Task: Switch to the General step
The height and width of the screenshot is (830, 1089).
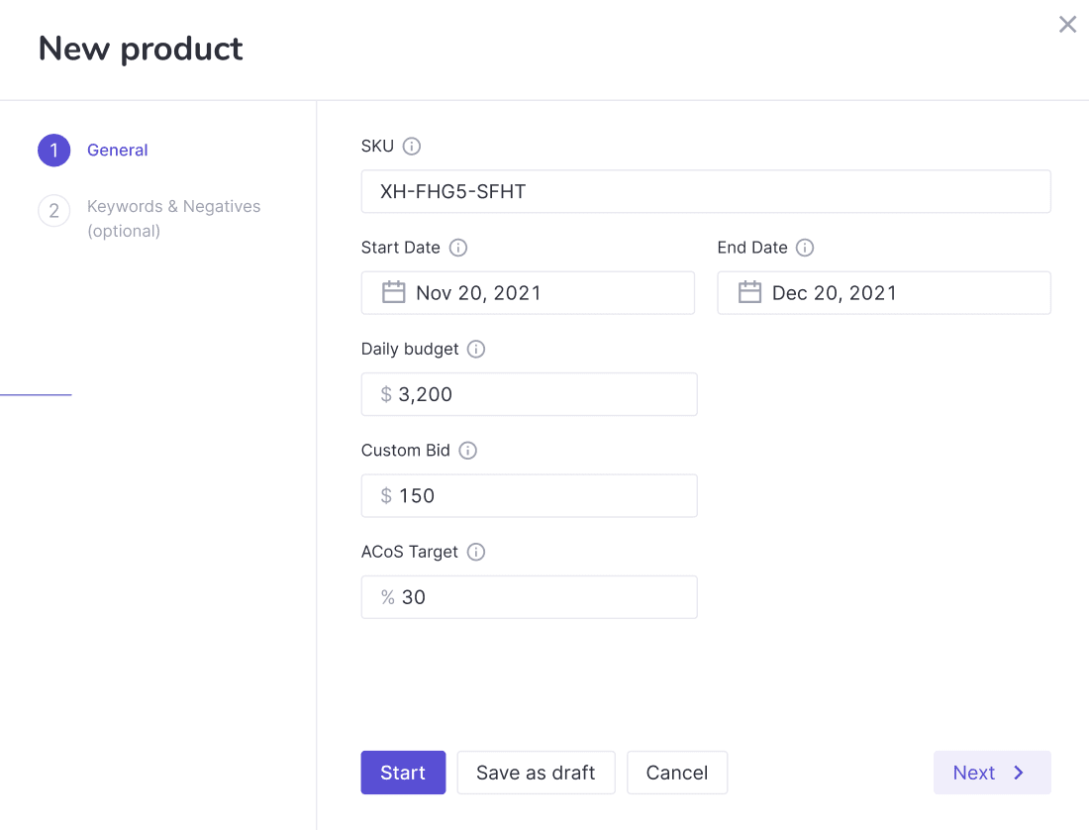Action: pyautogui.click(x=118, y=150)
